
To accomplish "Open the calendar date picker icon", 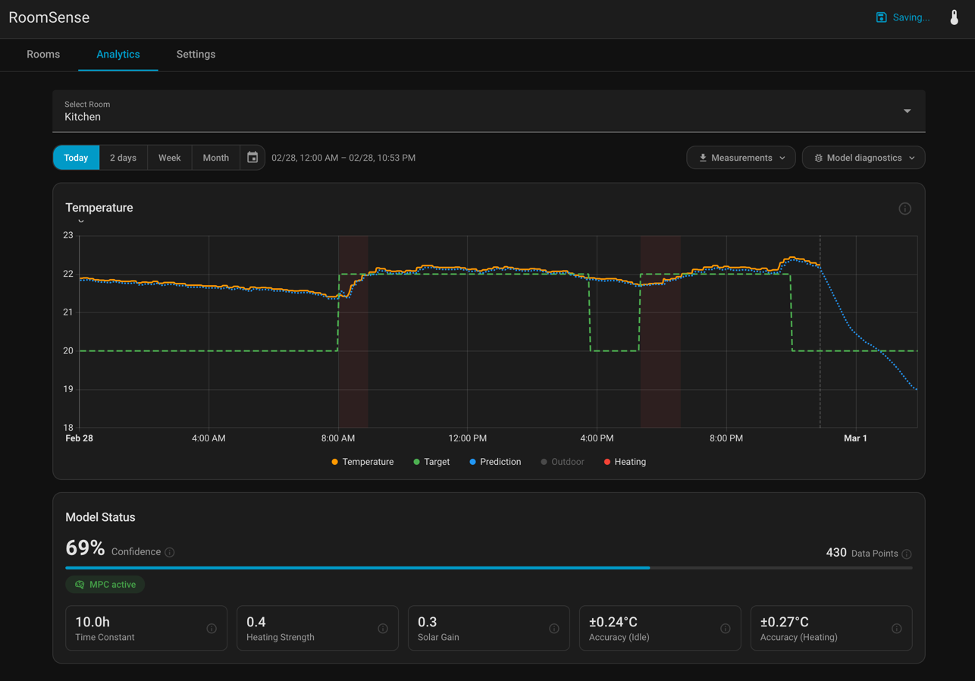I will click(252, 157).
